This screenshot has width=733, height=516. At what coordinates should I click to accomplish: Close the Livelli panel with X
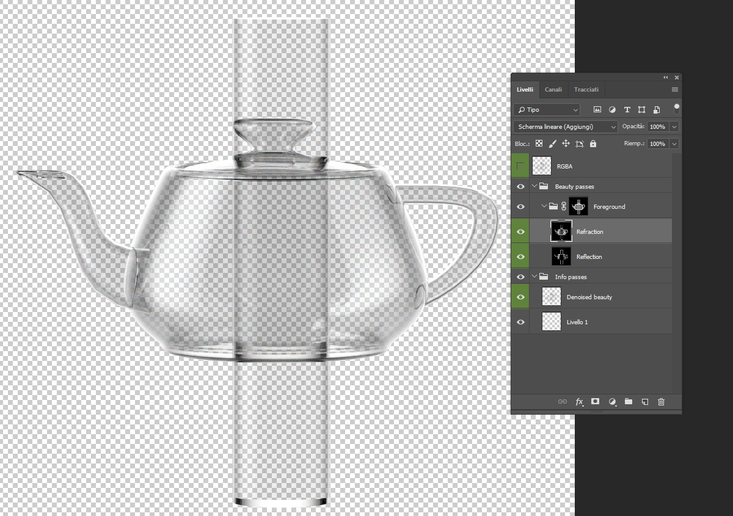(677, 78)
